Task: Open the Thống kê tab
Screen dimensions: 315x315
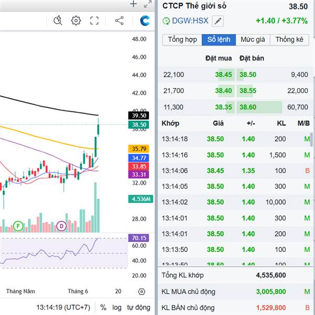Action: pos(289,39)
